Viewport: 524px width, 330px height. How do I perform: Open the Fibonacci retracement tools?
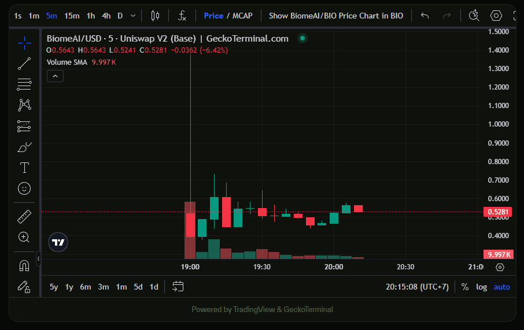click(x=24, y=84)
